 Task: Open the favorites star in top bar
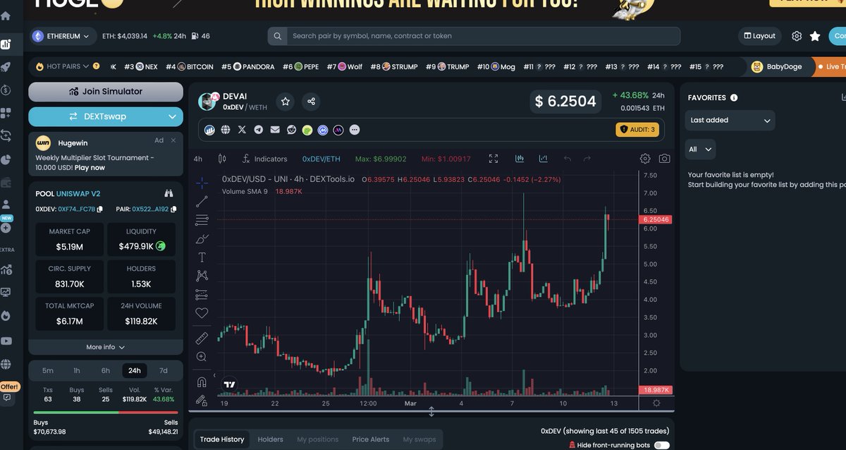[815, 36]
